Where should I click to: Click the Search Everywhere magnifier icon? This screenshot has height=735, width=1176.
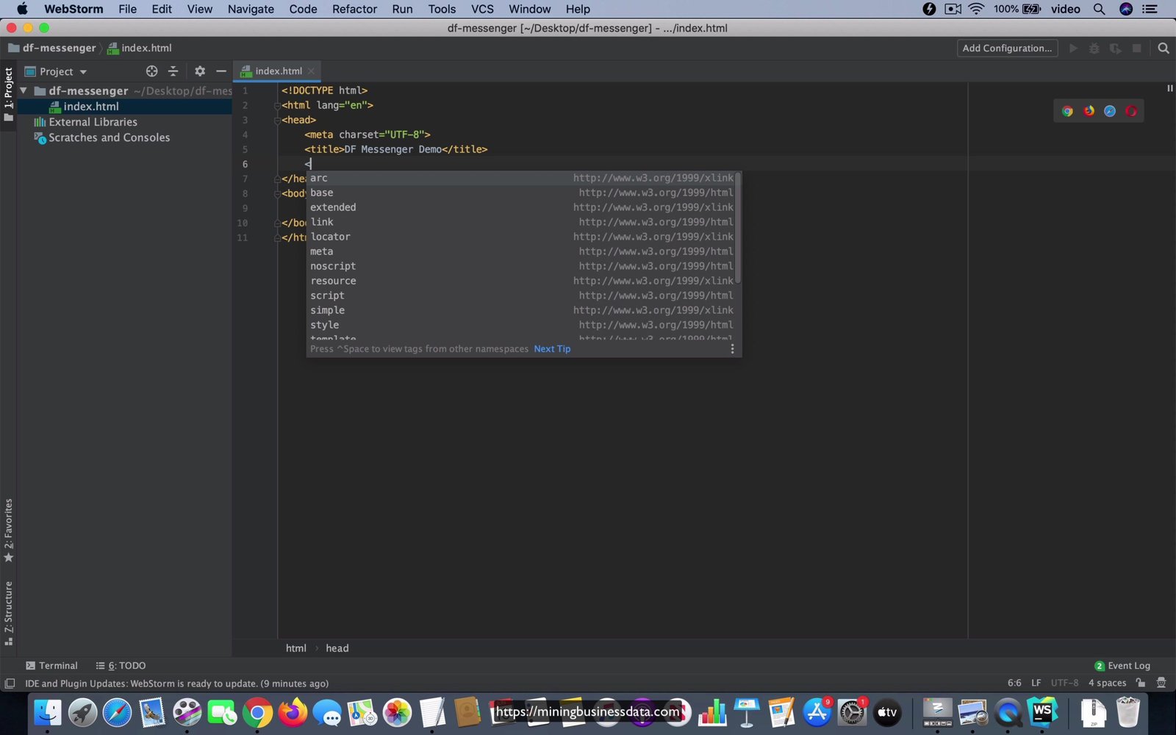point(1164,49)
